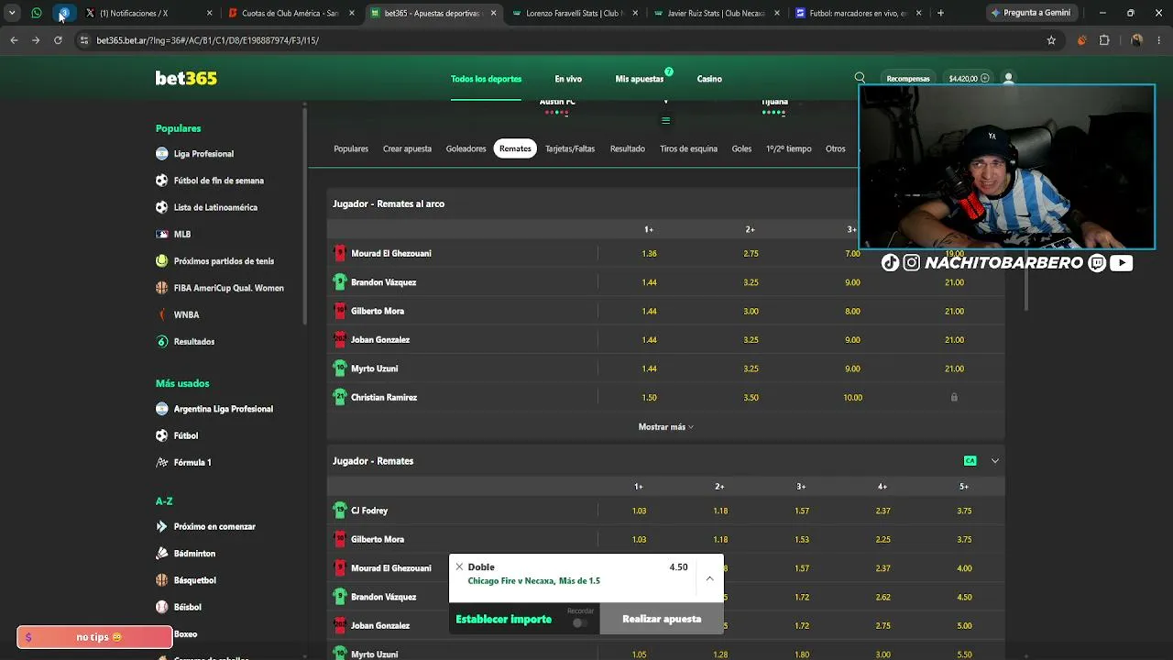Viewport: 1173px width, 660px height.
Task: Open the WhatsApp pinned browser tab
Action: (x=37, y=13)
